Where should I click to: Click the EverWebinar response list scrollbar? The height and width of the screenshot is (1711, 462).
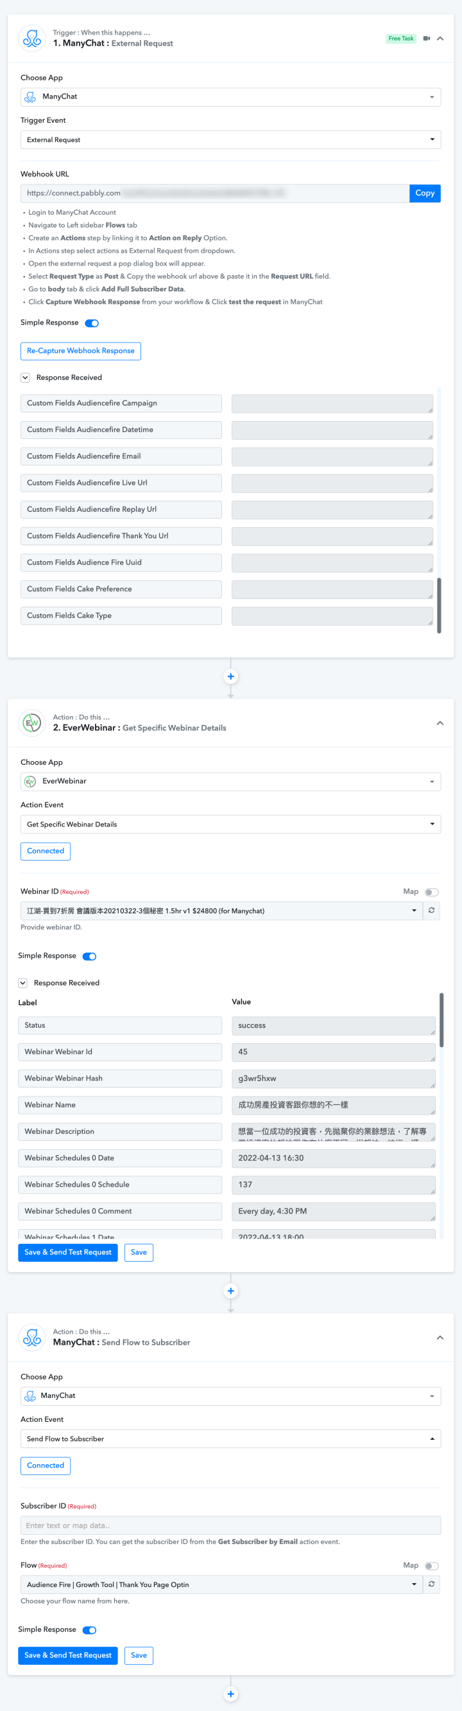[x=441, y=1019]
